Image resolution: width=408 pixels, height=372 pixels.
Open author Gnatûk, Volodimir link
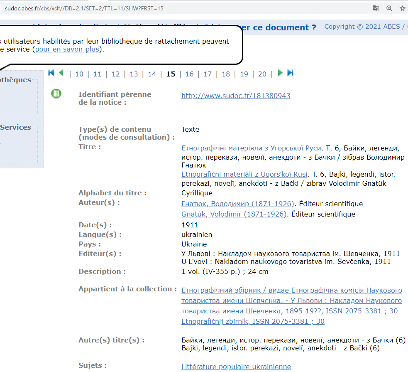(234, 214)
